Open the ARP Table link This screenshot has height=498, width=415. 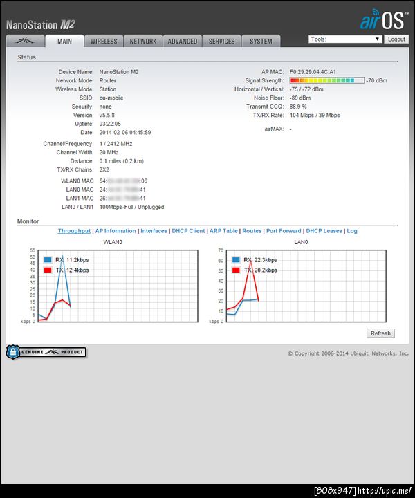coord(223,231)
